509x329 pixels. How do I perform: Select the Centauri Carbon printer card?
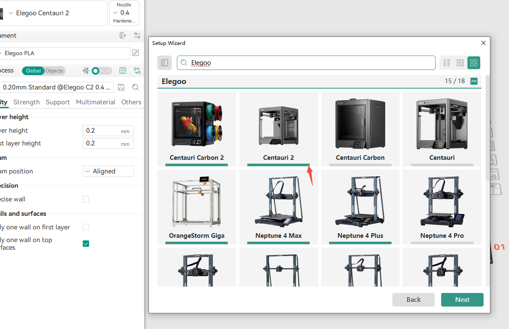click(360, 129)
